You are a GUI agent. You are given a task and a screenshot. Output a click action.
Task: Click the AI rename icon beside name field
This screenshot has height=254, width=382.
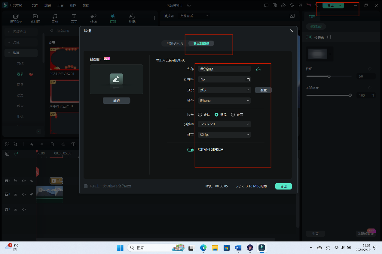[x=258, y=69]
